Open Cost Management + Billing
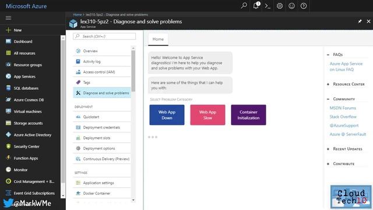 (34, 181)
